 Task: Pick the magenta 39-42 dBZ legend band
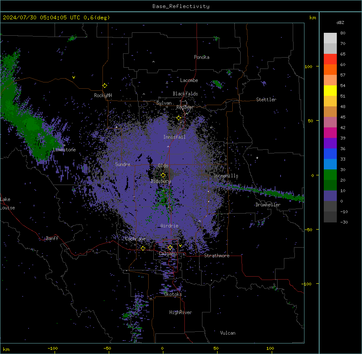point(330,132)
